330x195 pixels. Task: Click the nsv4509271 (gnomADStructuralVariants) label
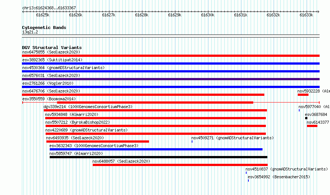[232, 138]
